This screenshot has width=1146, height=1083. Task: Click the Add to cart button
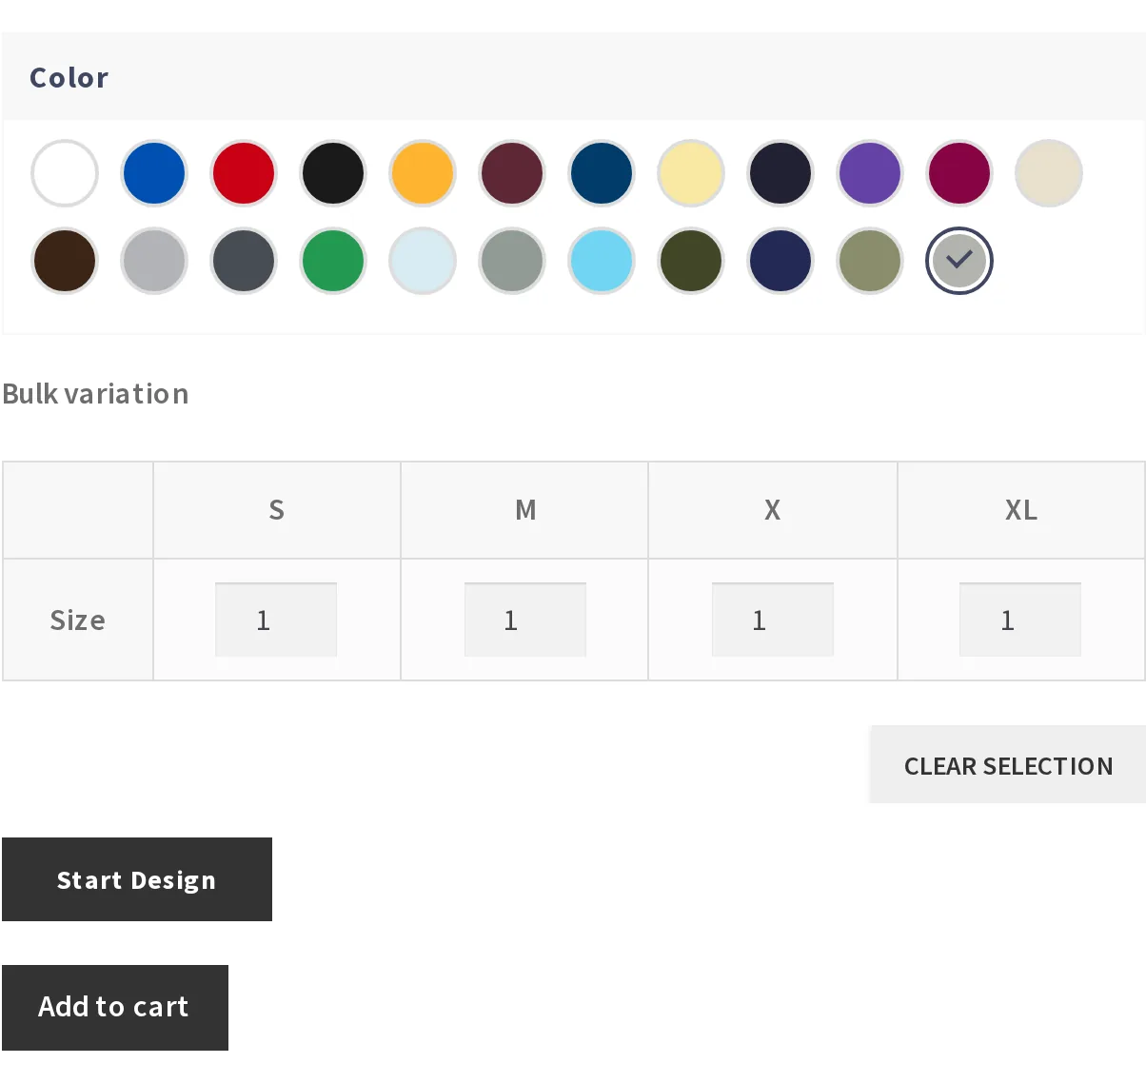point(115,1008)
